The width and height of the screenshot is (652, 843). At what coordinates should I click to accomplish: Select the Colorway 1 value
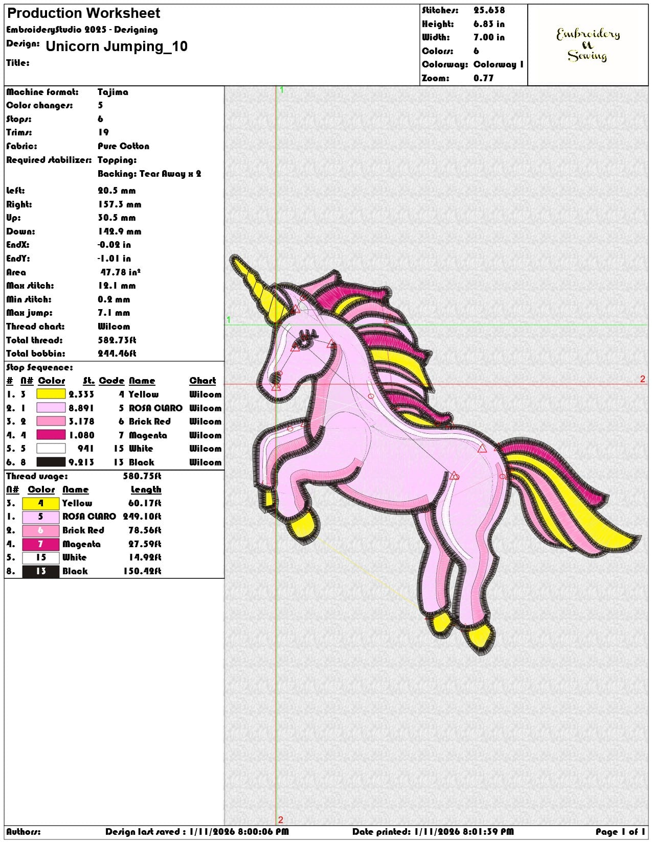pos(499,64)
